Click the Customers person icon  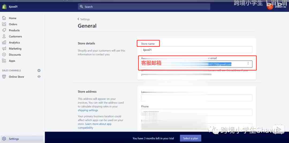(x=4, y=36)
